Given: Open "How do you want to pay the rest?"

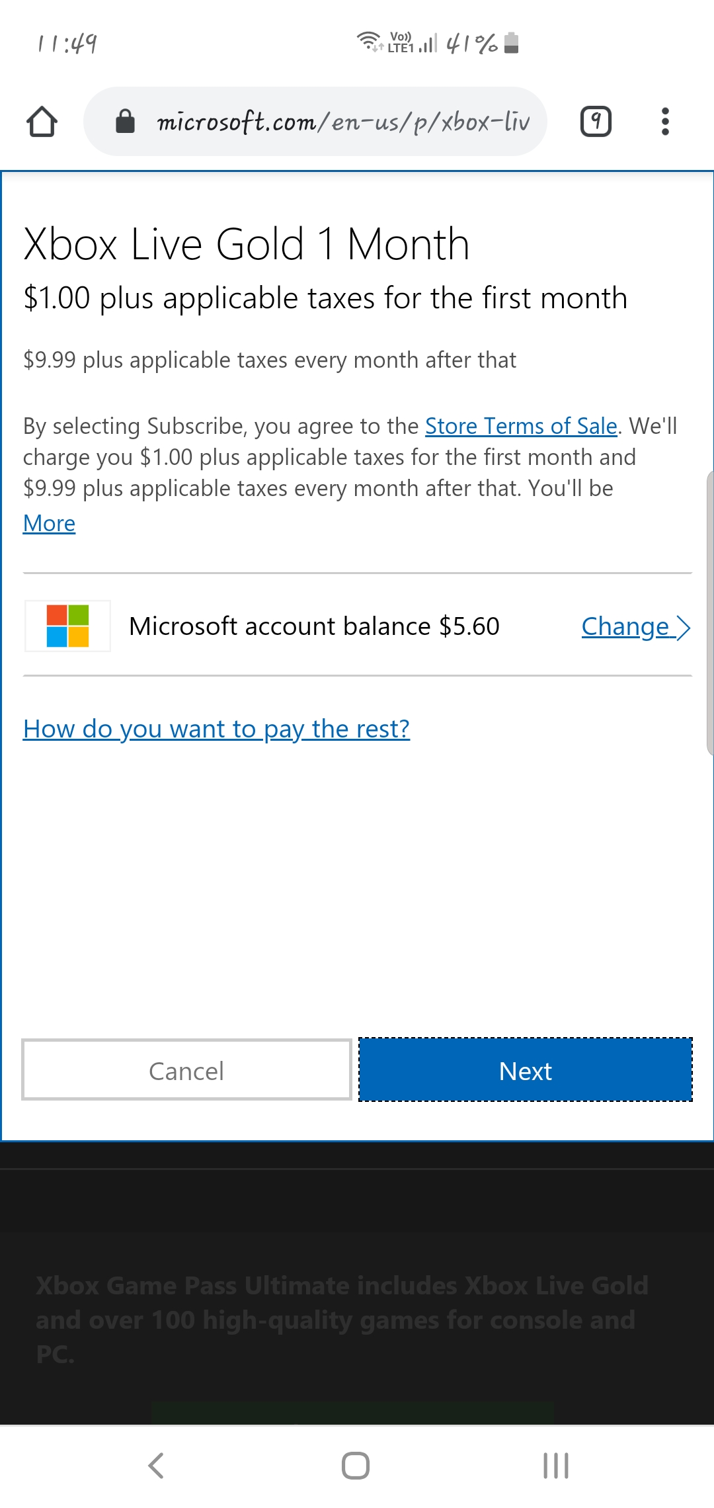Looking at the screenshot, I should click(216, 729).
